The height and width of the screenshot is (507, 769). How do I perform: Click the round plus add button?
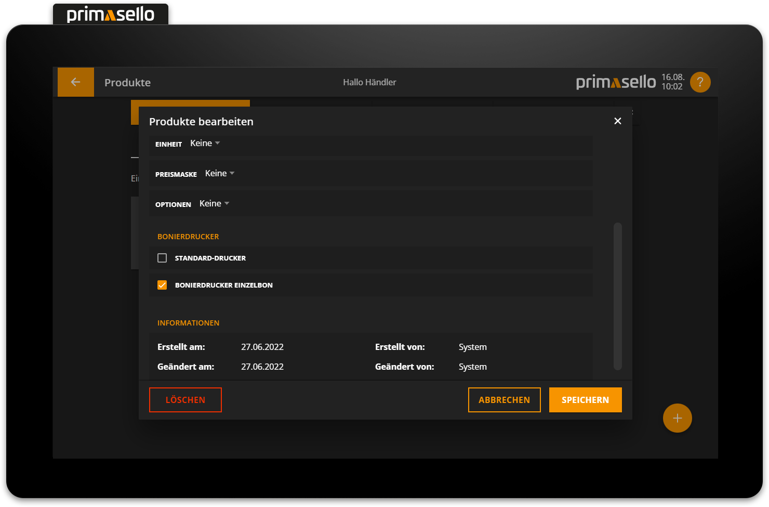[677, 418]
